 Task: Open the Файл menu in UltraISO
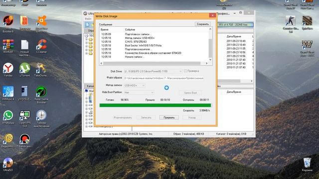coord(88,19)
